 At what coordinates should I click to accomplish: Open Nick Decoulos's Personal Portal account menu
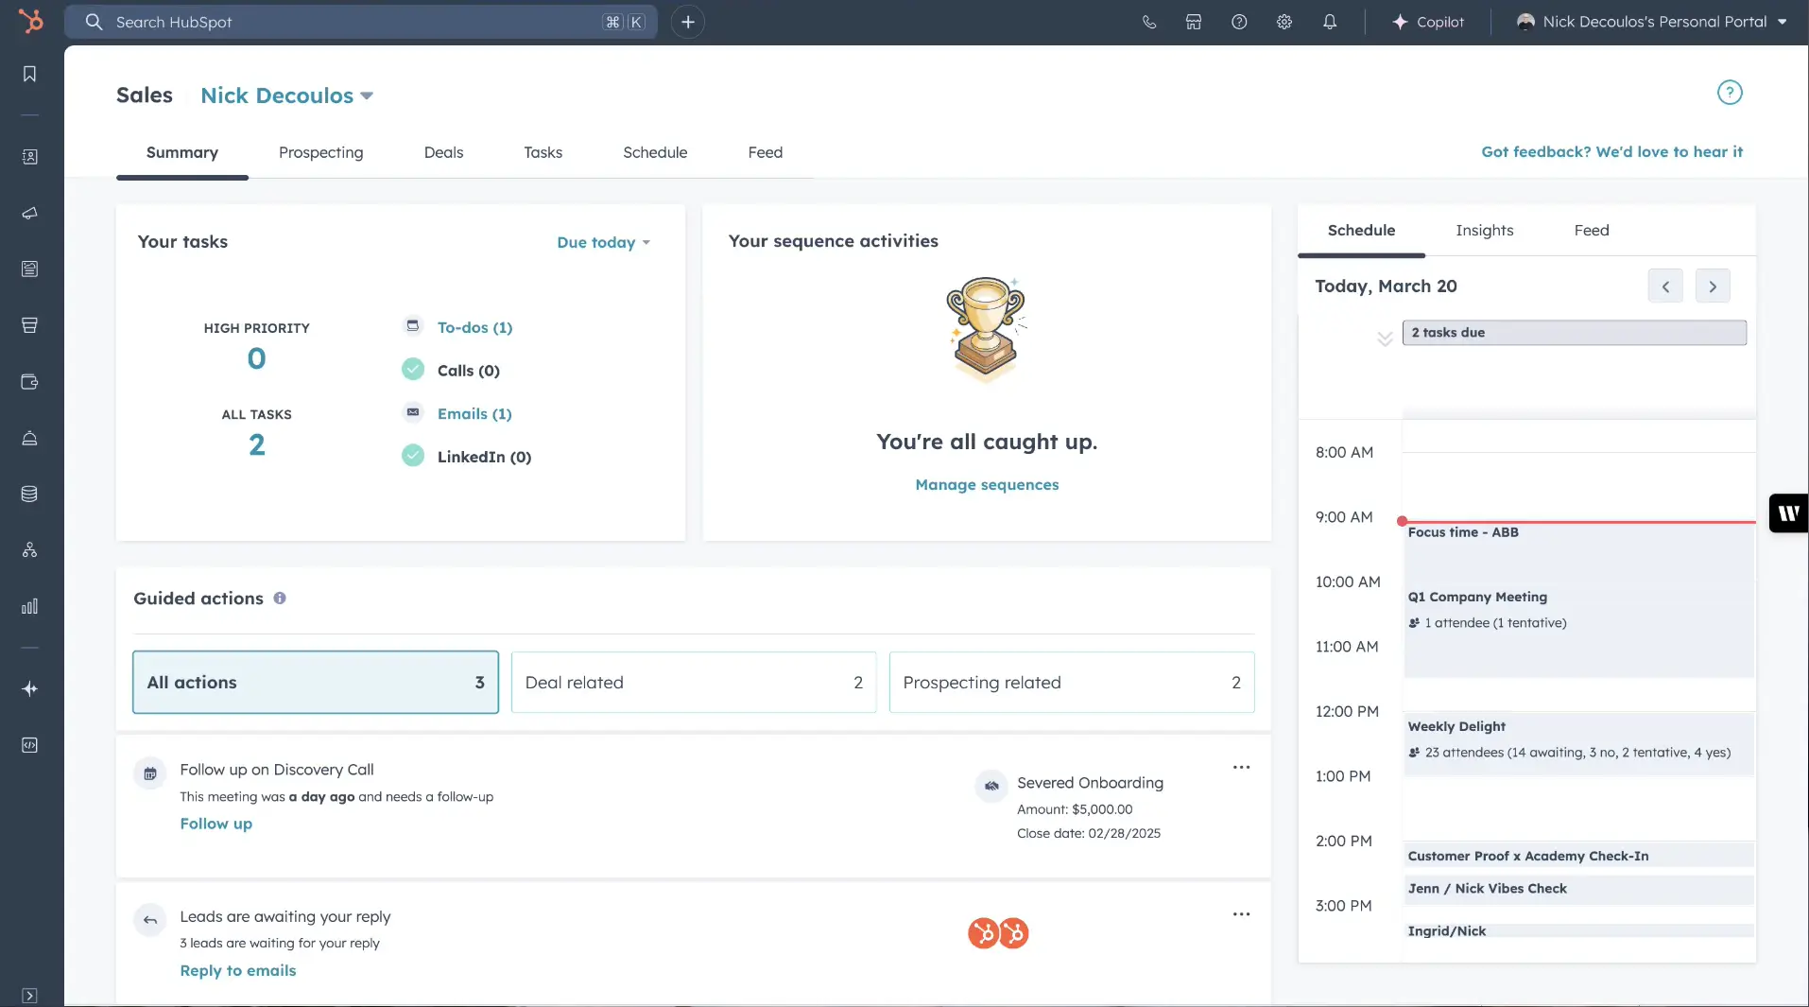[1651, 22]
